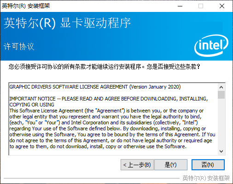The image size is (233, 184).
Task: Decline the license with the 否(N) button
Action: (208, 165)
